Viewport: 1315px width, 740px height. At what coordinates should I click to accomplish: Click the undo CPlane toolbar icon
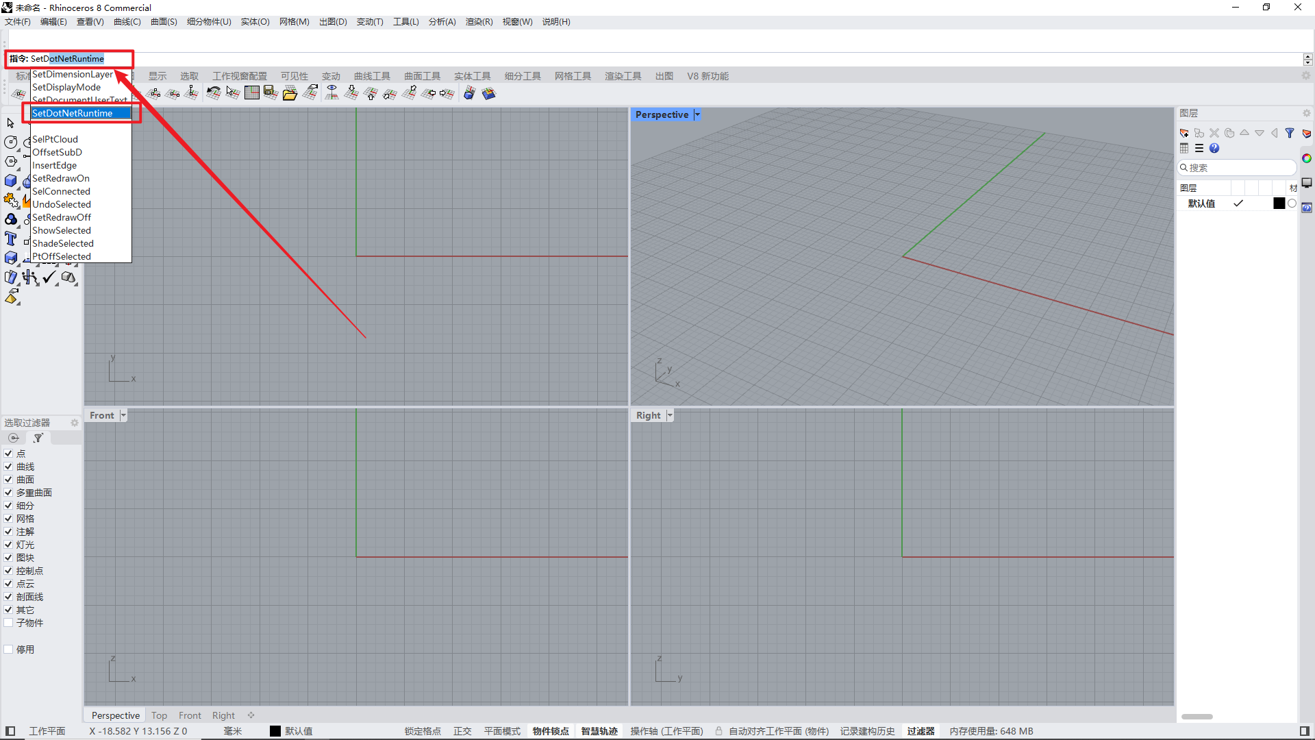point(213,94)
